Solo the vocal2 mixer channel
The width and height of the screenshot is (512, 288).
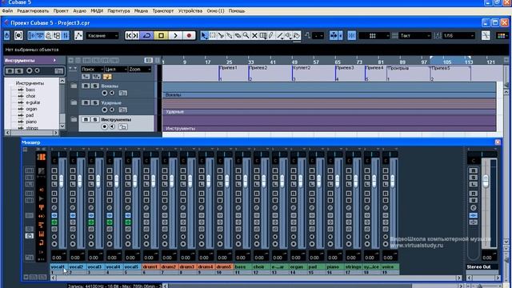73,178
